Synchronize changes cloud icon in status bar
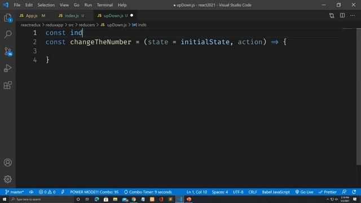Viewport: 361px width, 203px height. [32, 192]
